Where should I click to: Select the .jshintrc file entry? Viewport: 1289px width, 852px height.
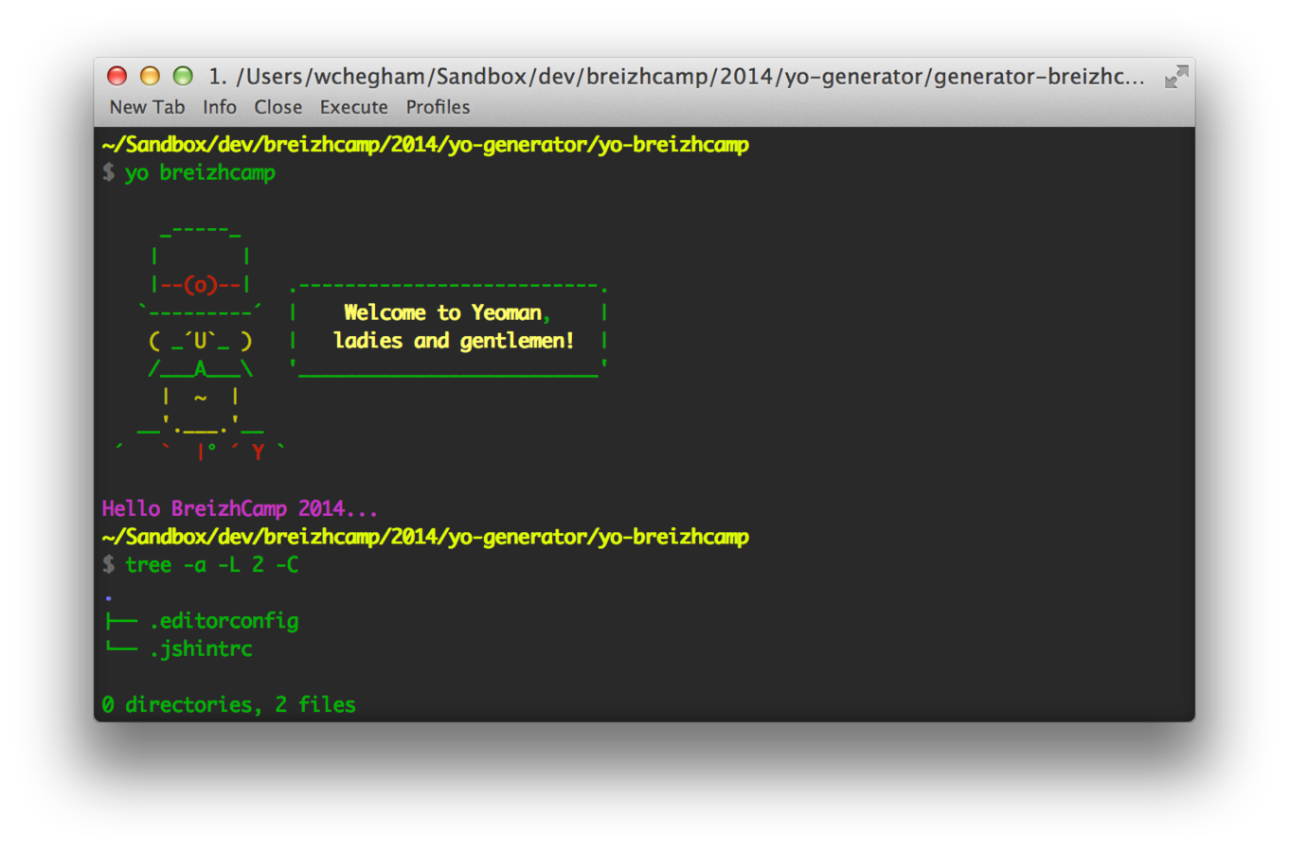coord(201,649)
